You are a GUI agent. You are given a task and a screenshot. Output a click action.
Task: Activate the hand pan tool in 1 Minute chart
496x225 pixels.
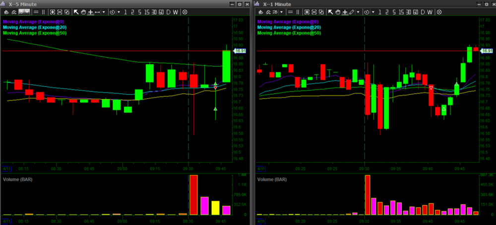pyautogui.click(x=337, y=11)
